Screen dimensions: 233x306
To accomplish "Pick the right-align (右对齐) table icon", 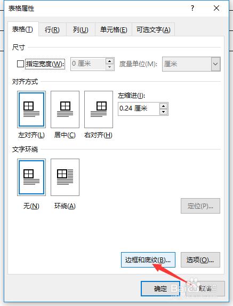I will coord(99,109).
